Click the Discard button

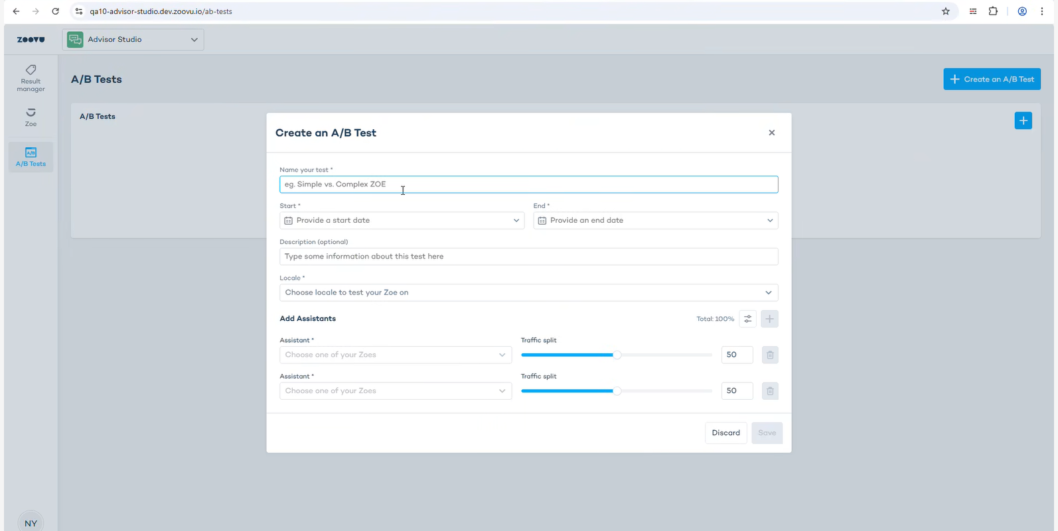[x=725, y=433]
